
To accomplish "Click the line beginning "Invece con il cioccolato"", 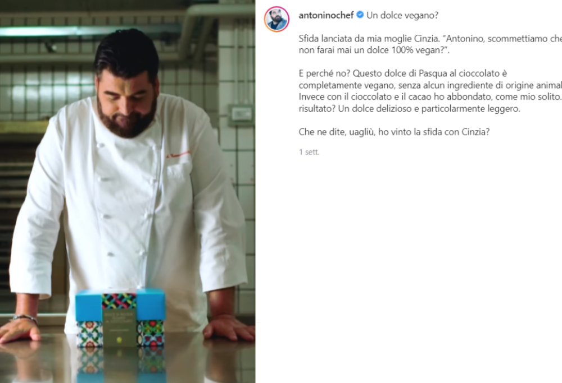I will [x=430, y=96].
